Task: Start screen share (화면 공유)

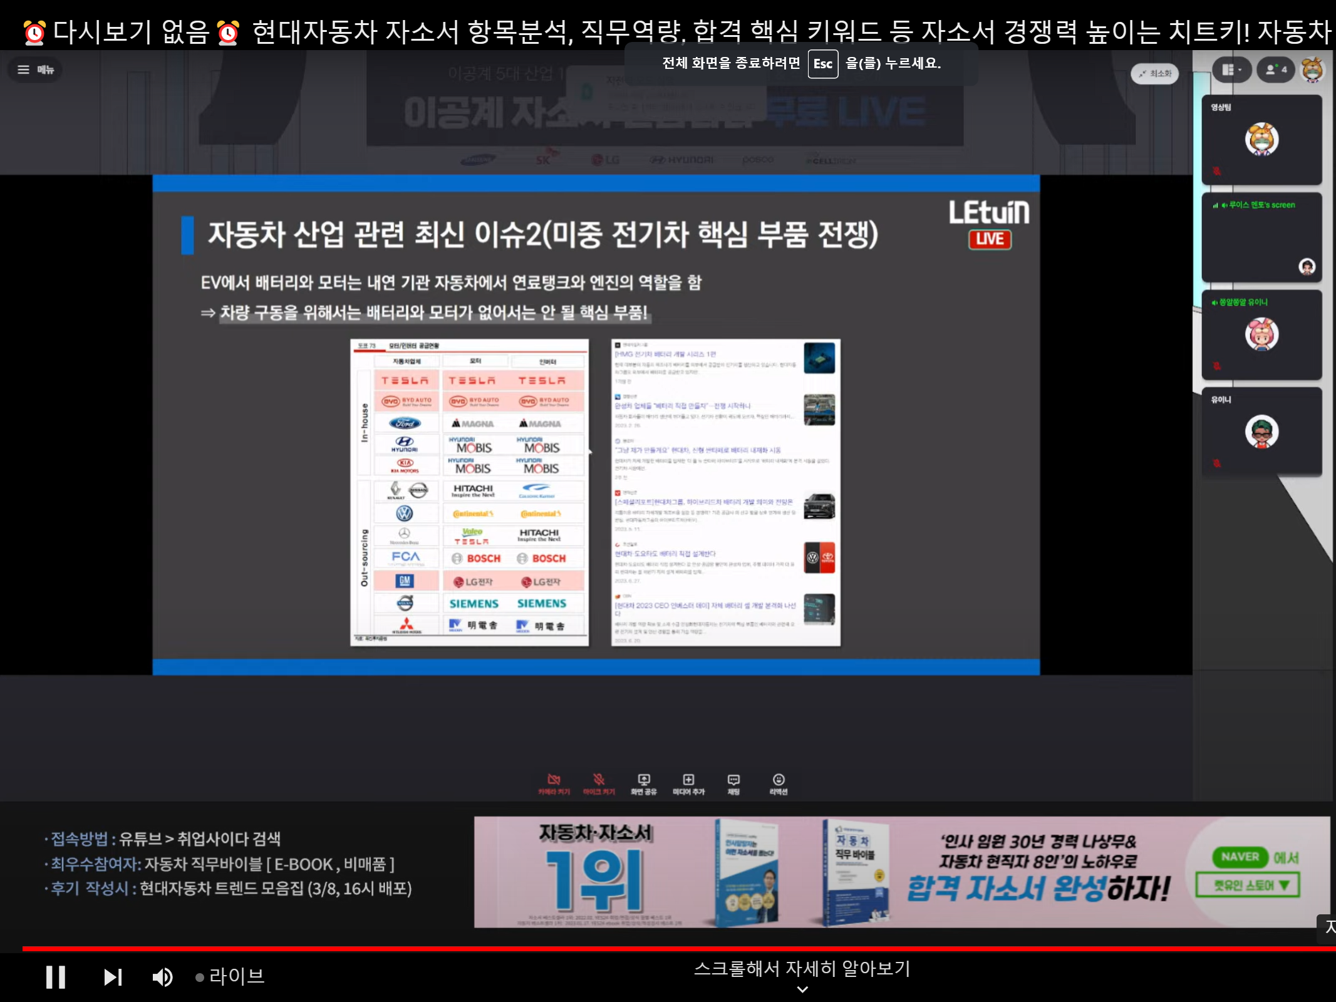Action: pos(643,783)
